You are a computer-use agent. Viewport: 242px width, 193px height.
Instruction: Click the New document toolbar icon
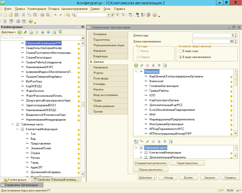tap(5, 15)
